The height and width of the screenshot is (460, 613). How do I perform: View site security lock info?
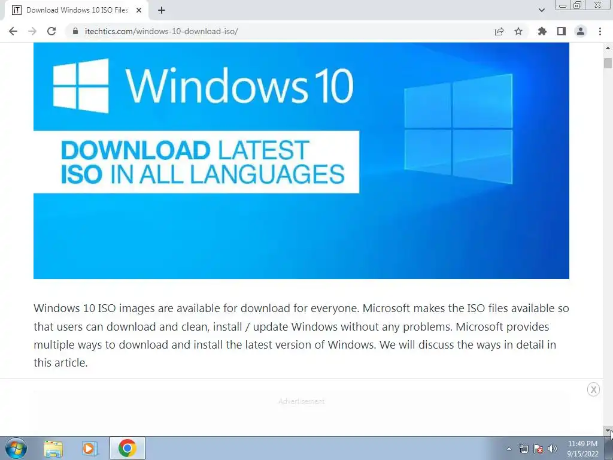75,31
